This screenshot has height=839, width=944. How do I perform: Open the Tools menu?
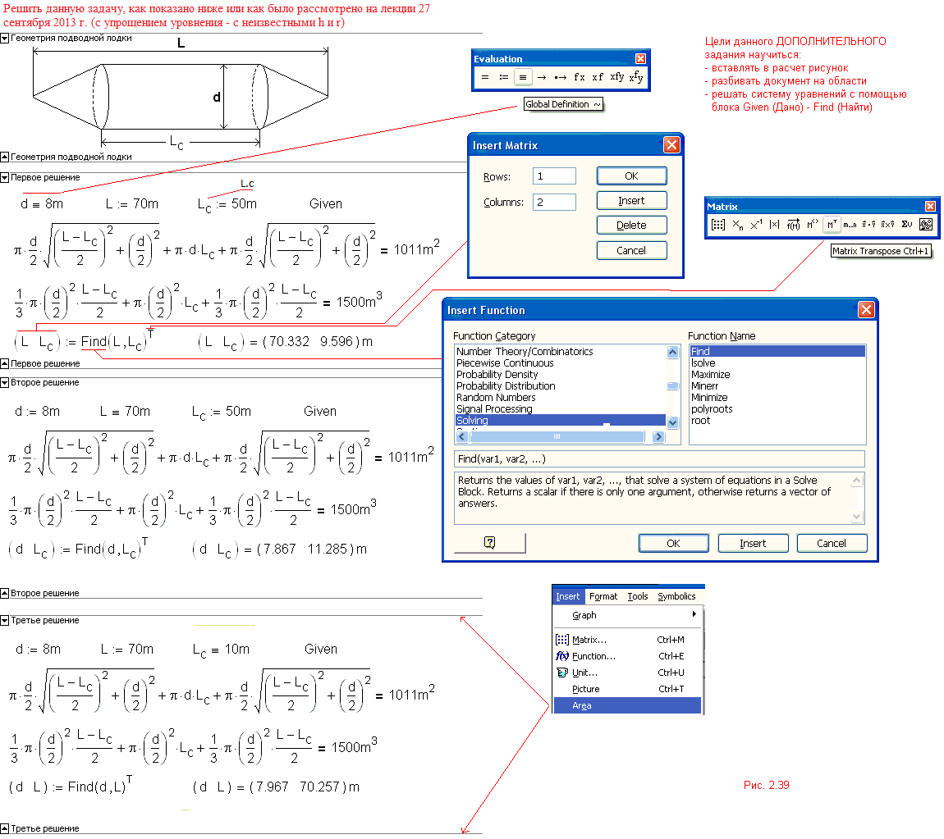(638, 596)
